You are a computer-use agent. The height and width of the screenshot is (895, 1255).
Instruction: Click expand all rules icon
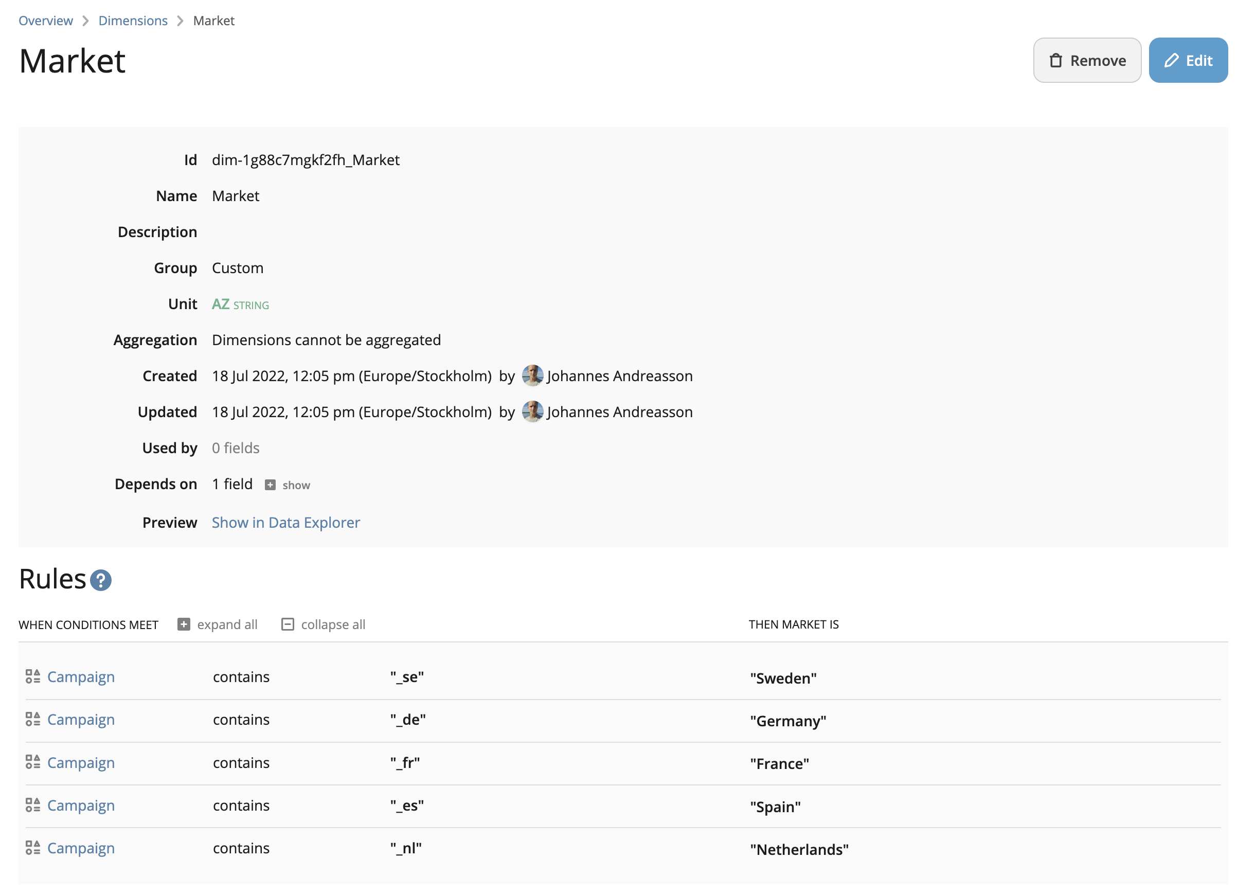pos(183,624)
